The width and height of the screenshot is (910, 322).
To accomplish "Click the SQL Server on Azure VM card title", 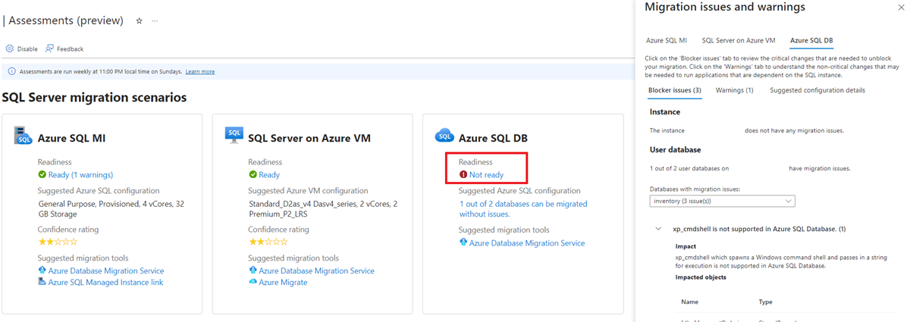I will (309, 138).
